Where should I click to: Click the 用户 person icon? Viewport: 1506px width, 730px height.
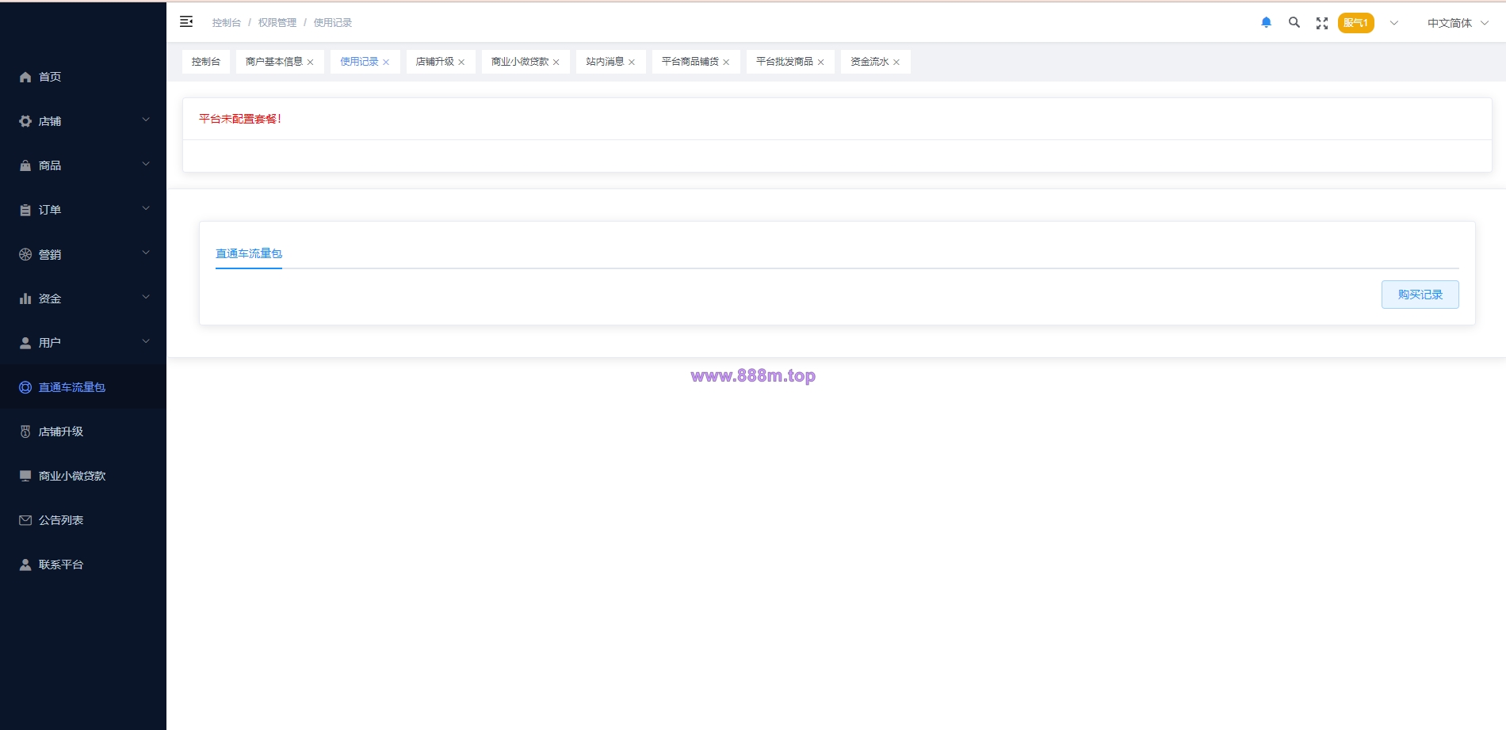coord(25,343)
